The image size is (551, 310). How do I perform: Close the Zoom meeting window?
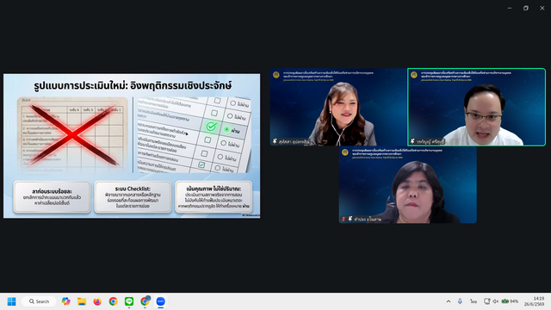point(542,8)
